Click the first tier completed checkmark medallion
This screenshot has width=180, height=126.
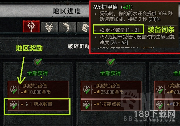pyautogui.click(x=38, y=62)
